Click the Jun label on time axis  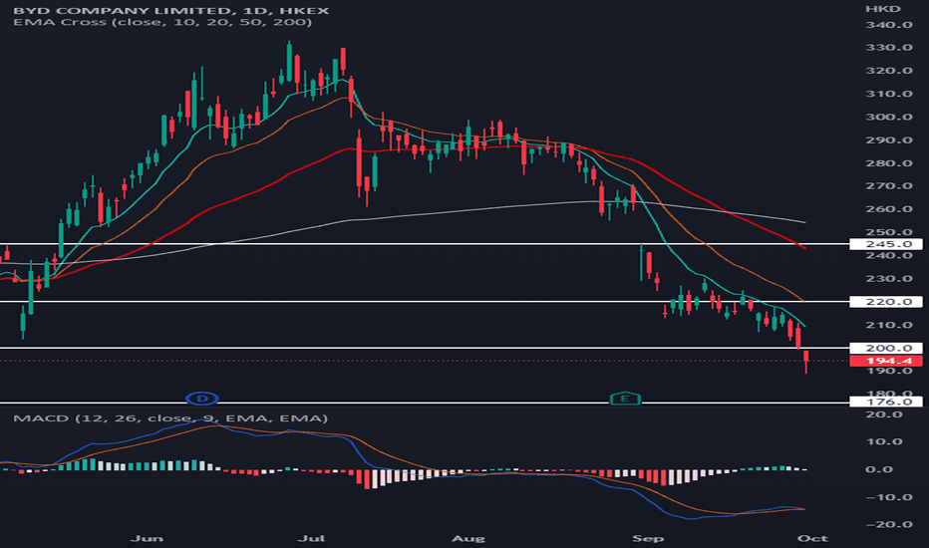point(147,538)
